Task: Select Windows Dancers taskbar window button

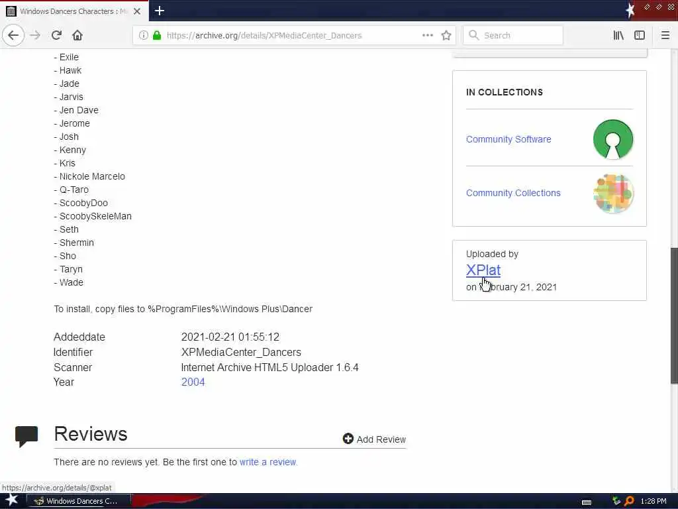Action: [x=79, y=501]
